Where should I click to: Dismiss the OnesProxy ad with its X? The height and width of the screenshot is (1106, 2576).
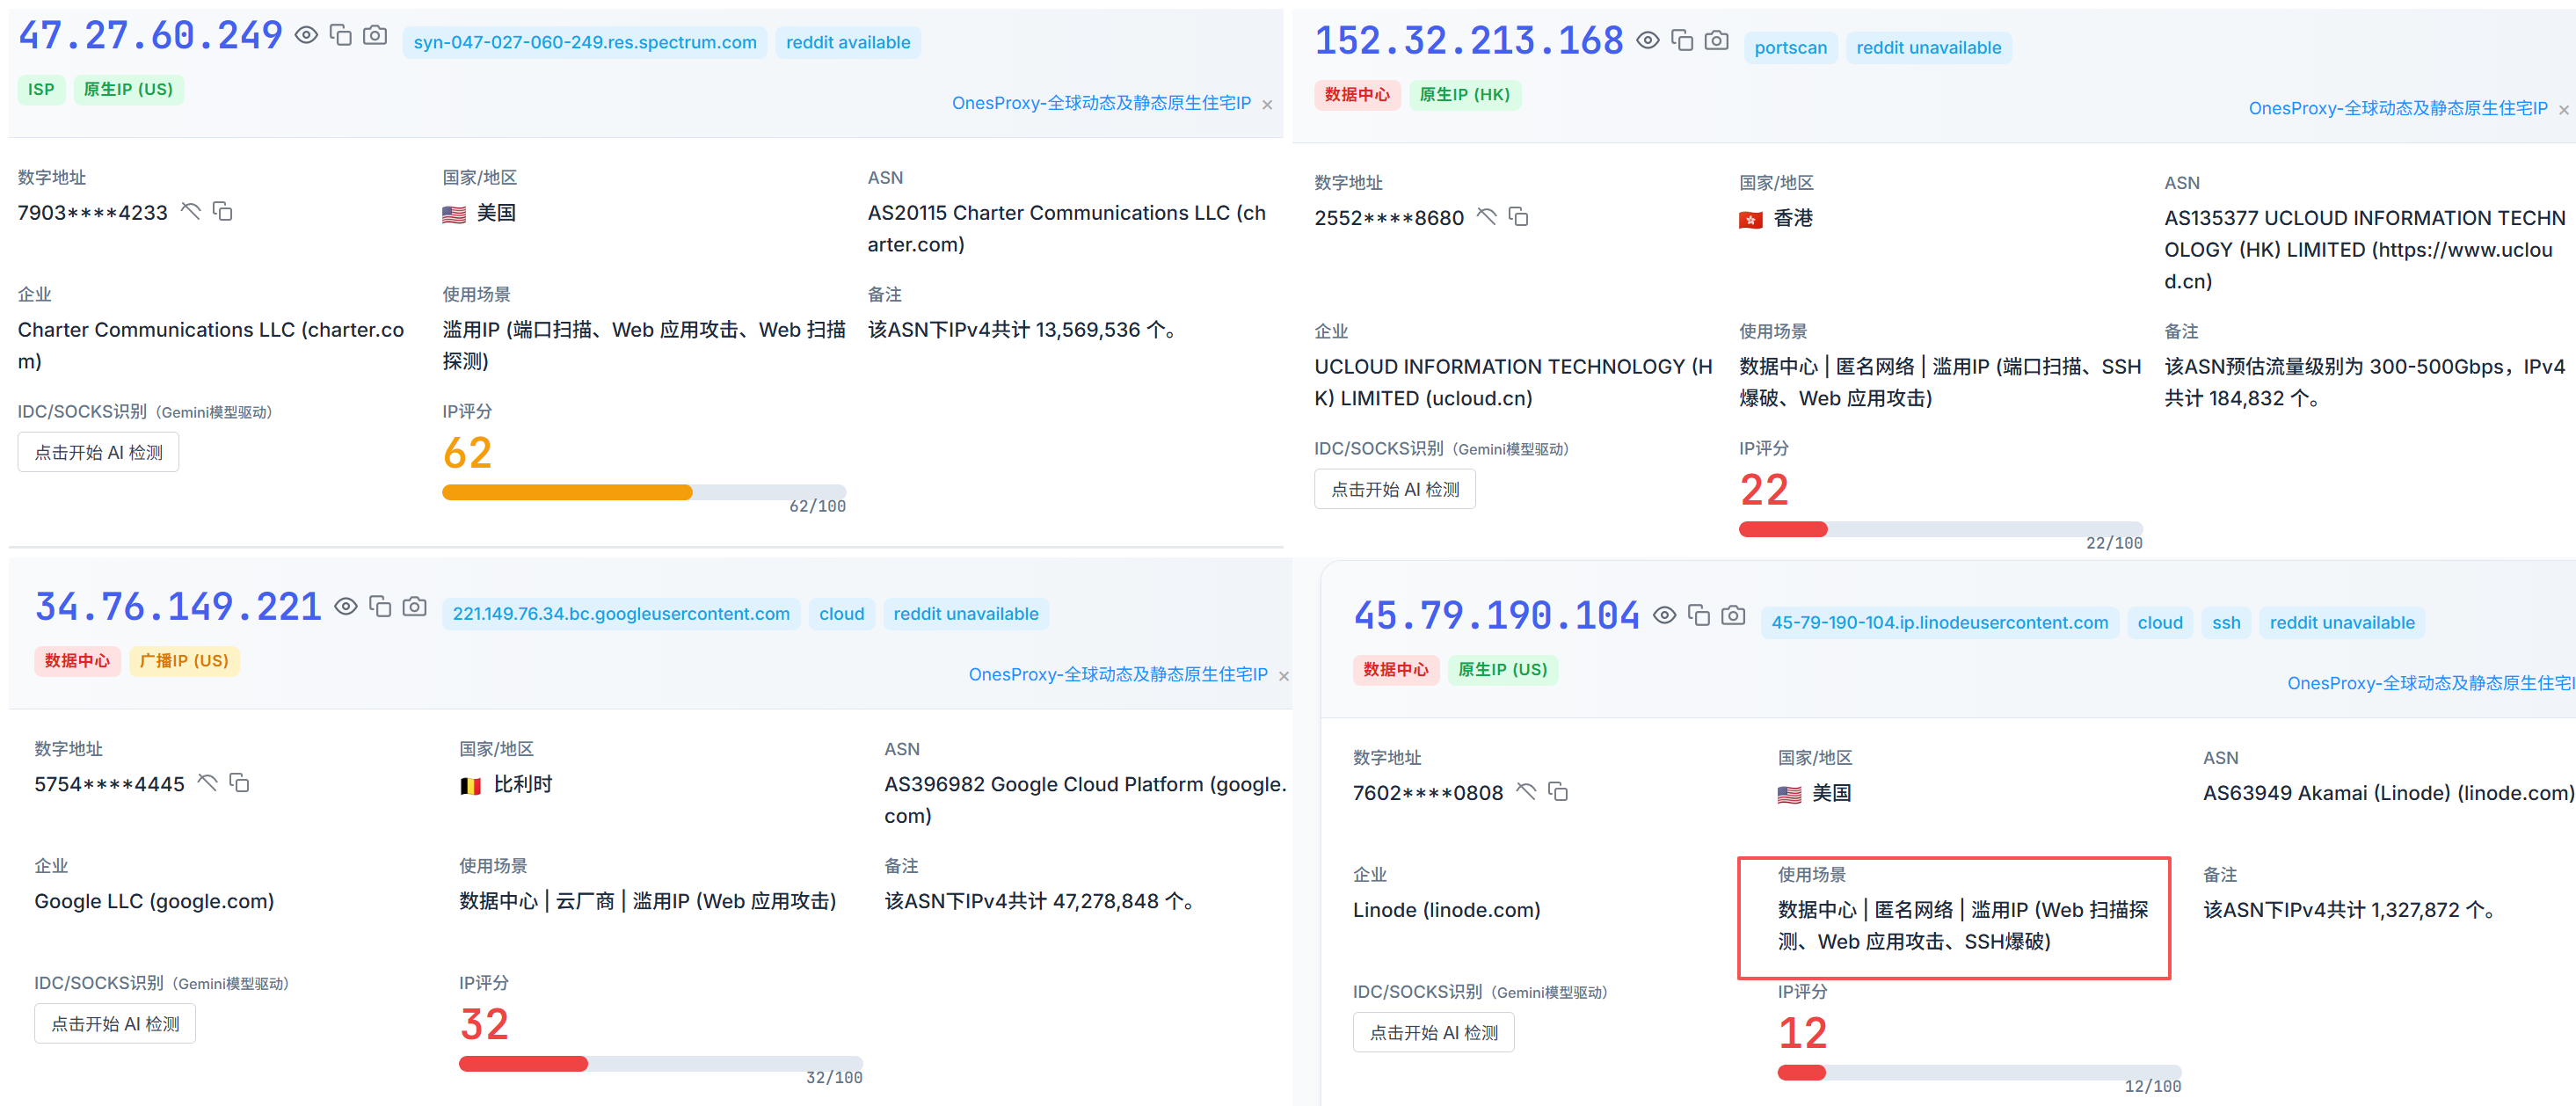tap(1266, 103)
